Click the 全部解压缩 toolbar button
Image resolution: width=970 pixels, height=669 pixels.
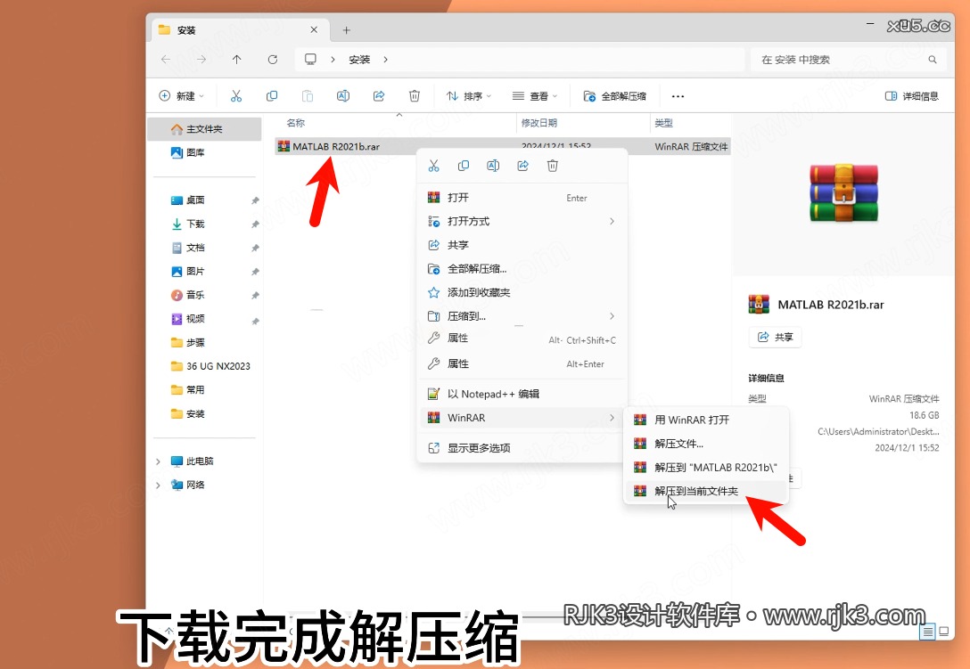(615, 96)
